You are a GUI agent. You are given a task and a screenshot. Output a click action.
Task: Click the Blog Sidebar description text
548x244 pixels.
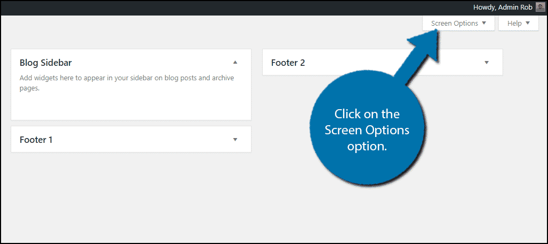click(x=127, y=83)
